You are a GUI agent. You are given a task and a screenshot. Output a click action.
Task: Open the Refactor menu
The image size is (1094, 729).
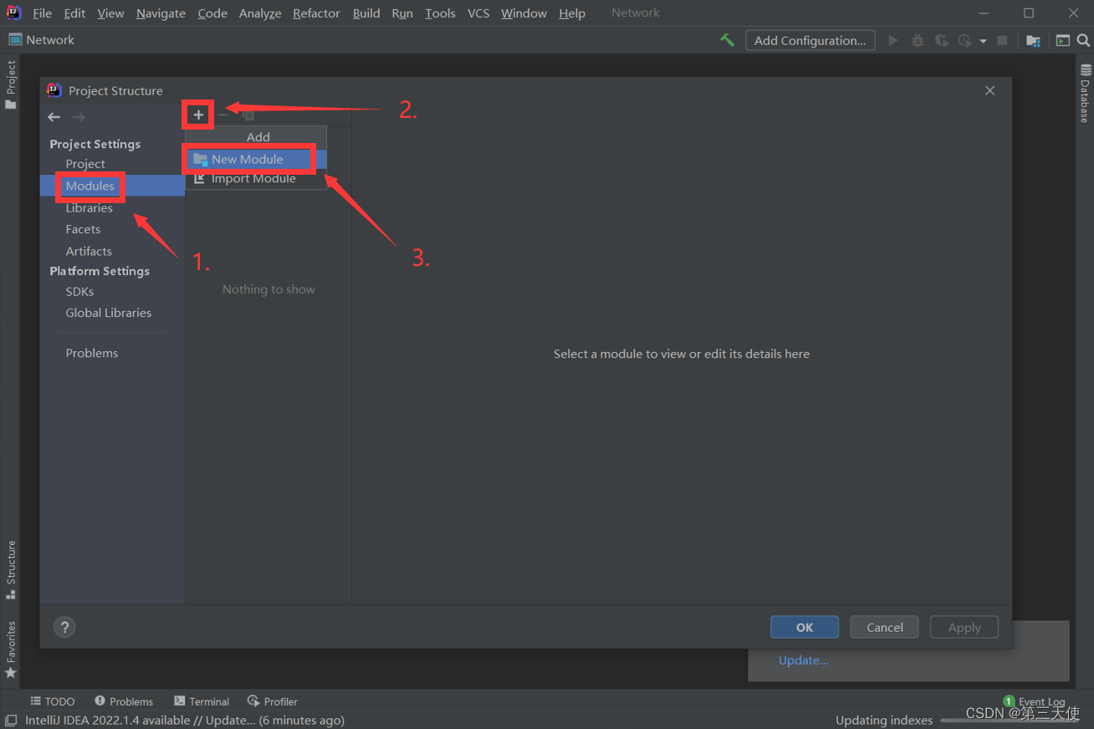316,13
